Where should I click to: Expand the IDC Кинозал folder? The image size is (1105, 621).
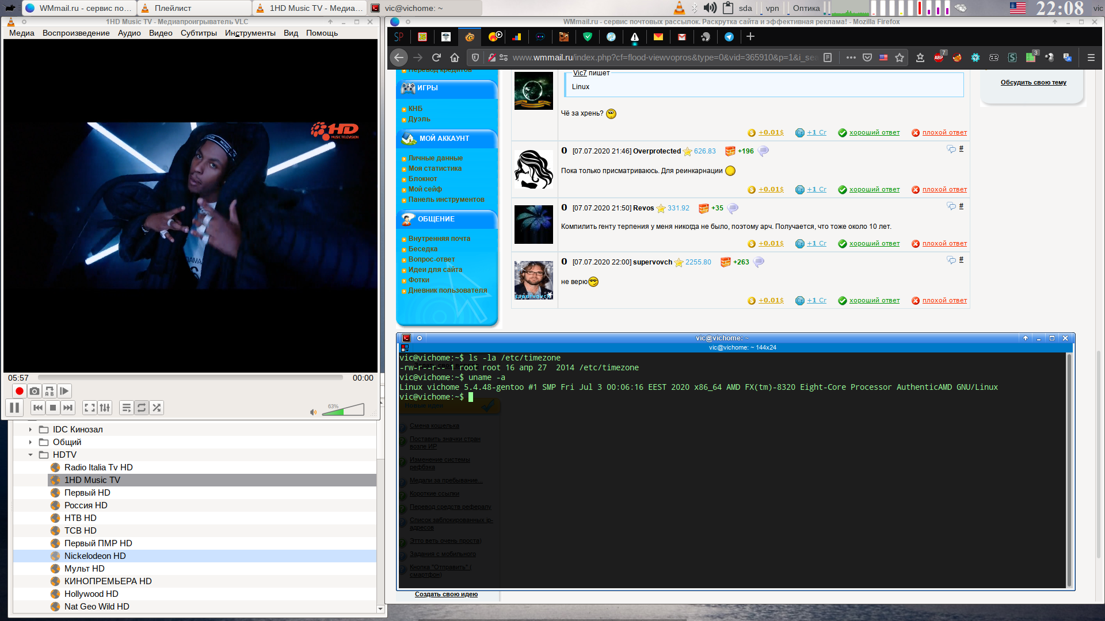[x=31, y=430]
